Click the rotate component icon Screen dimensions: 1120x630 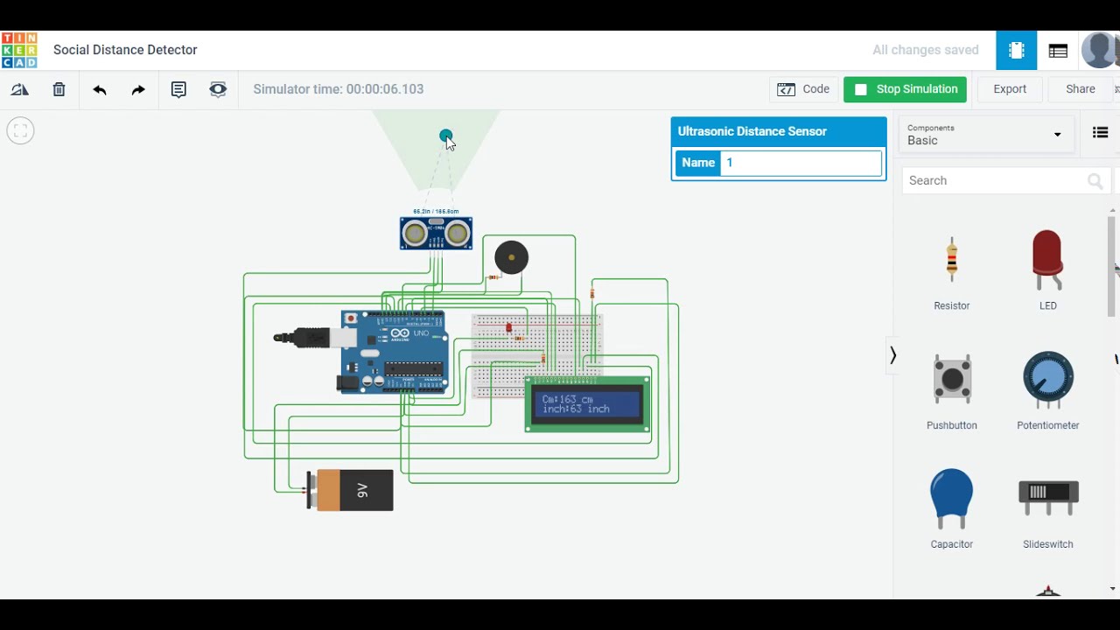point(19,89)
